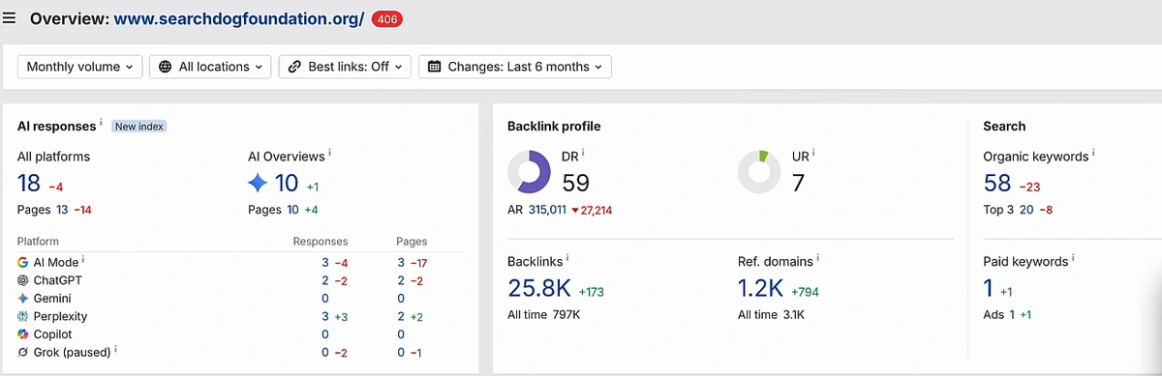Click the DR donut chart
The image size is (1162, 376).
click(x=529, y=173)
